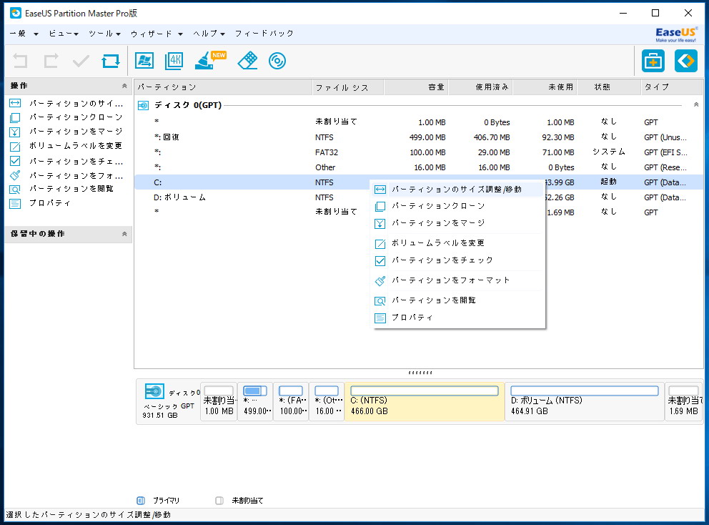Click the Disk 0 (GPT) header icon
This screenshot has width=709, height=525.
tap(143, 105)
